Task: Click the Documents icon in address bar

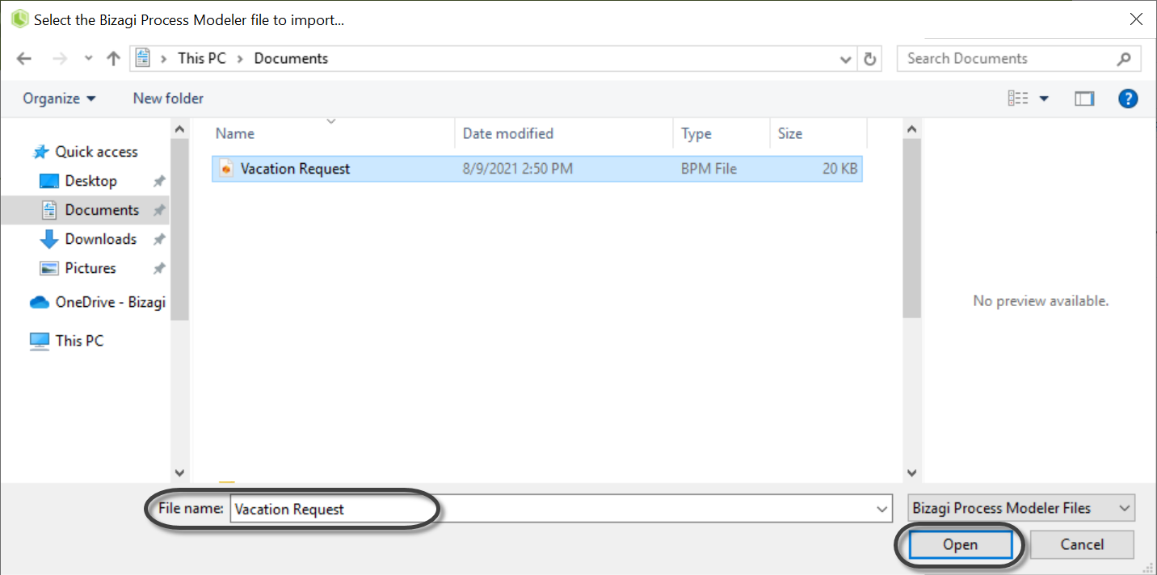Action: pyautogui.click(x=144, y=58)
